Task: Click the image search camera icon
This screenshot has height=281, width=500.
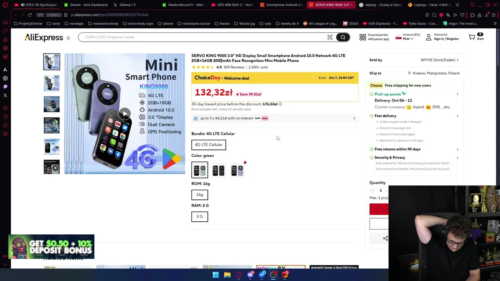Action: pos(330,37)
